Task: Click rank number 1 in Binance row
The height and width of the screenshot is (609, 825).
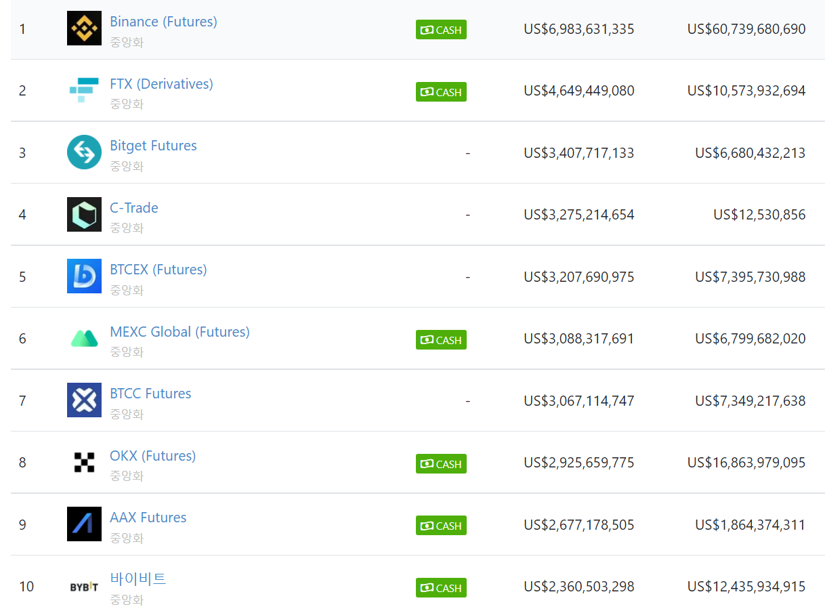Action: pos(22,29)
